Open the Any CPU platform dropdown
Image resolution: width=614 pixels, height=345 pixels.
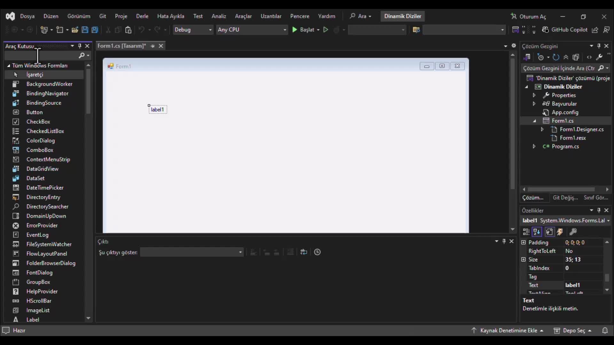pos(252,30)
